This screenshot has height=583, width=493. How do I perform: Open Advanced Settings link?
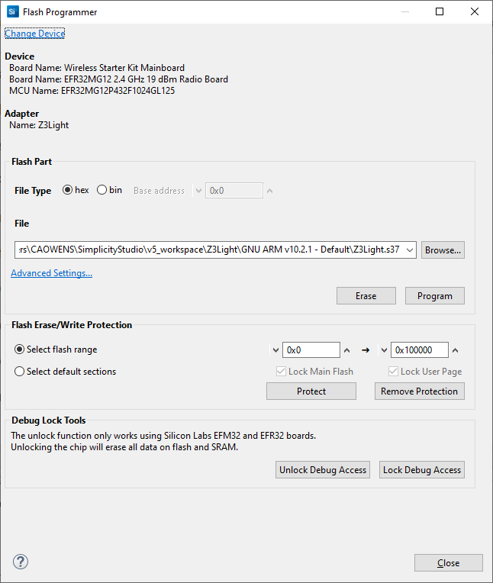(51, 273)
